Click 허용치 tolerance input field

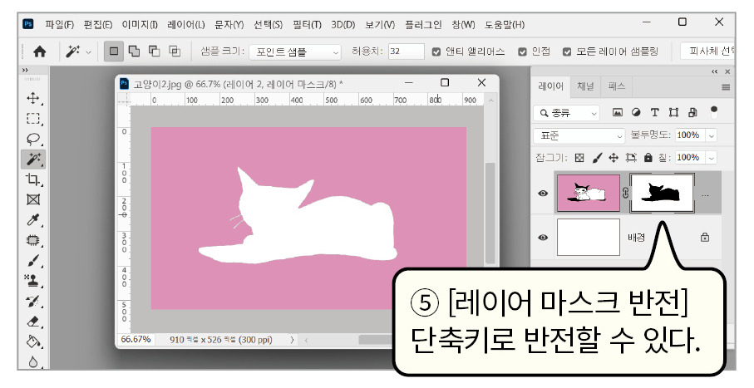pyautogui.click(x=407, y=52)
